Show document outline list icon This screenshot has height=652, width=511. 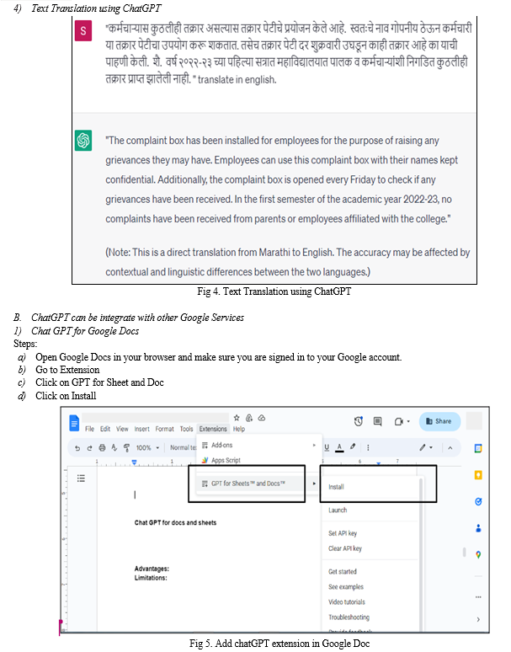coord(81,478)
